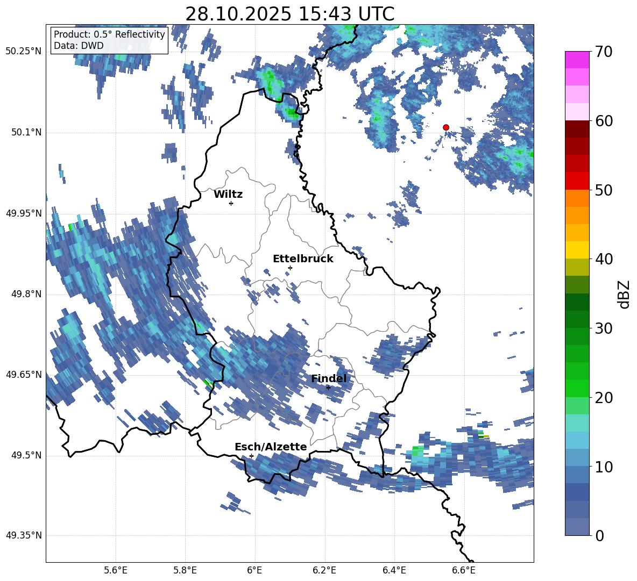Click the dark red segment just below 60 dBZ

pyautogui.click(x=577, y=129)
